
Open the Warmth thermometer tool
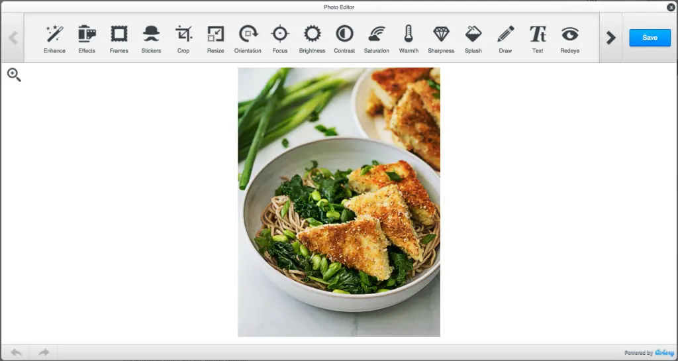tap(409, 39)
